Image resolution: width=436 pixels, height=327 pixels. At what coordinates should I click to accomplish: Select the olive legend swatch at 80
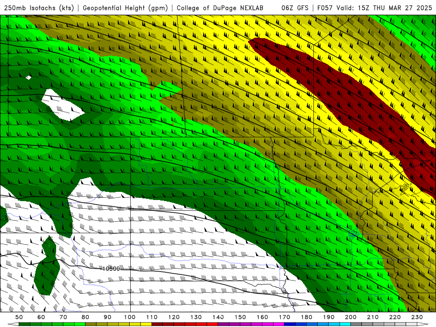[91, 324]
